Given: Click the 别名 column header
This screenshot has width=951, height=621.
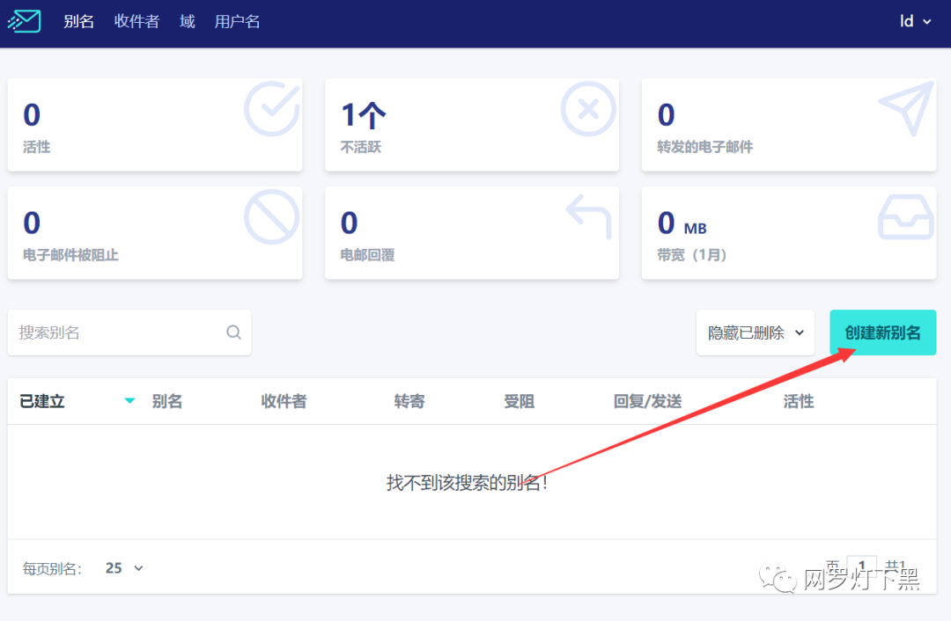Looking at the screenshot, I should [166, 401].
